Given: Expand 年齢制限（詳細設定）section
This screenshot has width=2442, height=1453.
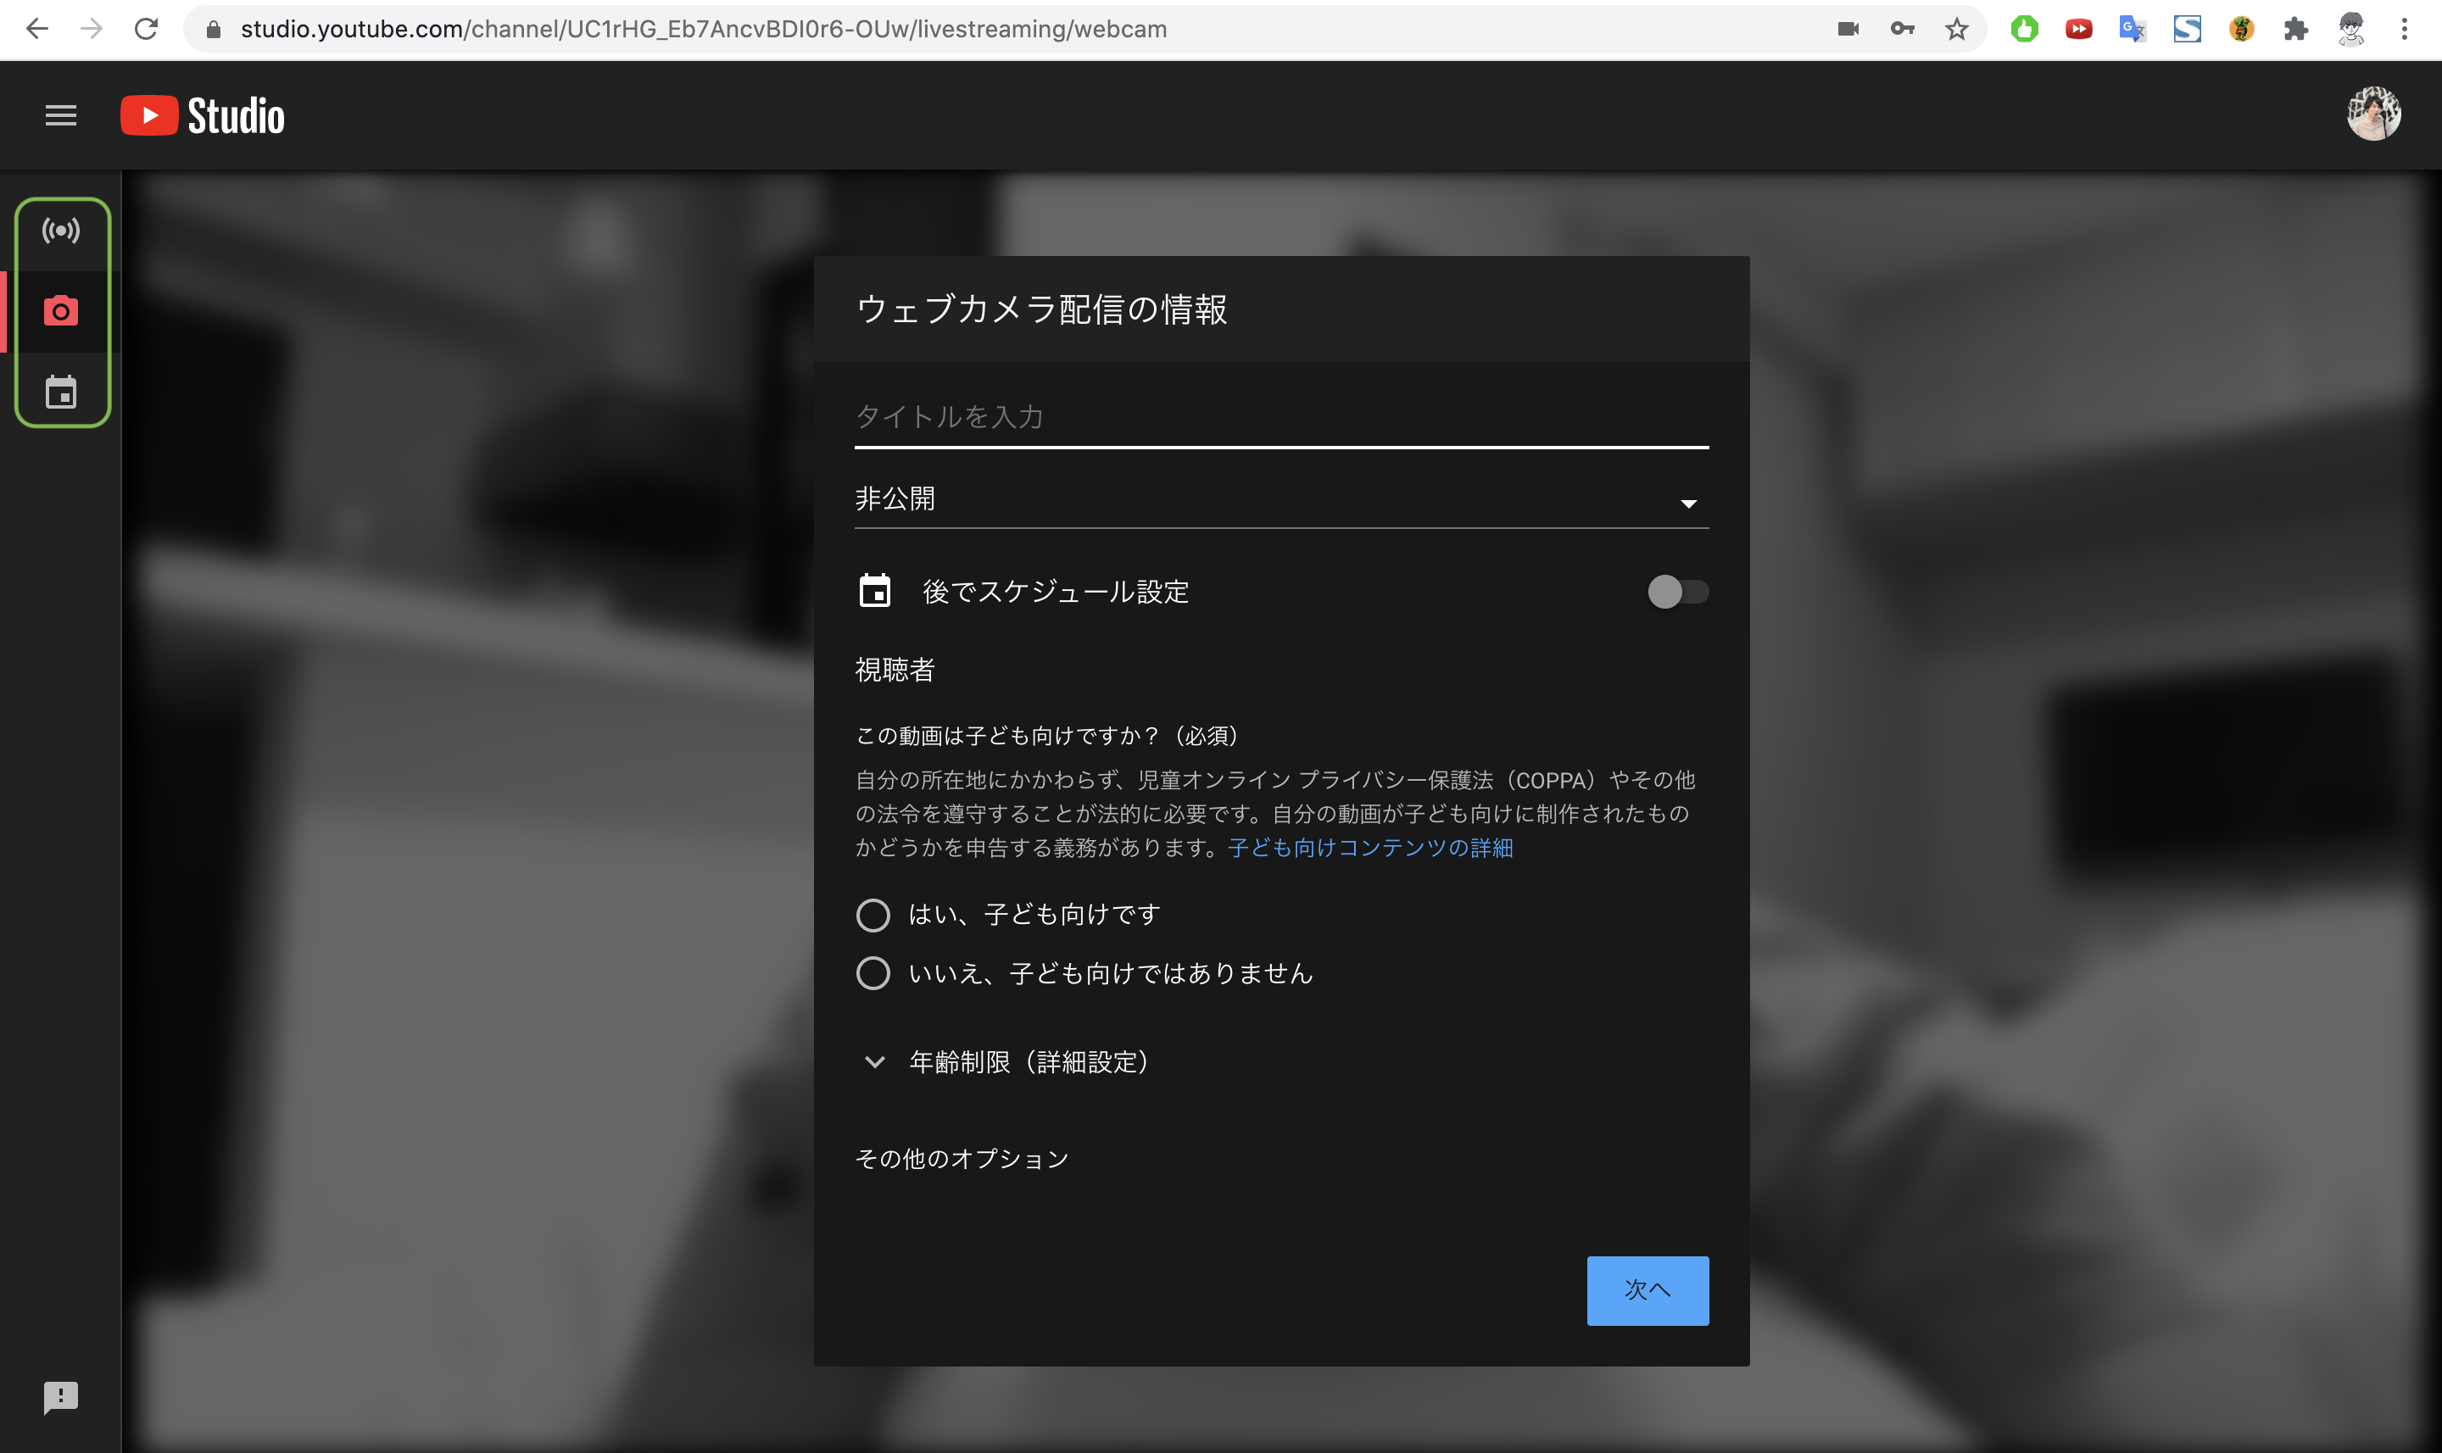Looking at the screenshot, I should tap(1007, 1062).
